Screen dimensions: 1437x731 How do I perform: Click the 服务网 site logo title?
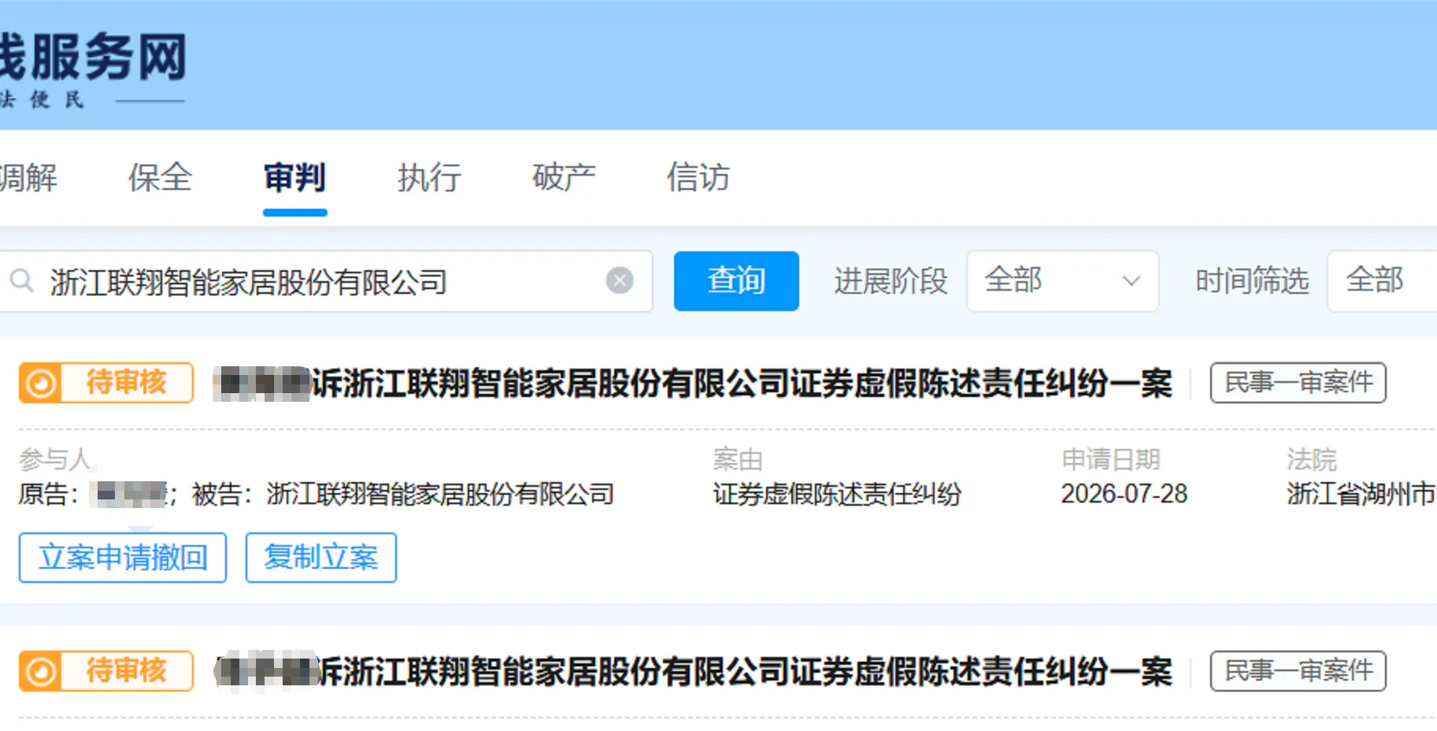(x=93, y=57)
